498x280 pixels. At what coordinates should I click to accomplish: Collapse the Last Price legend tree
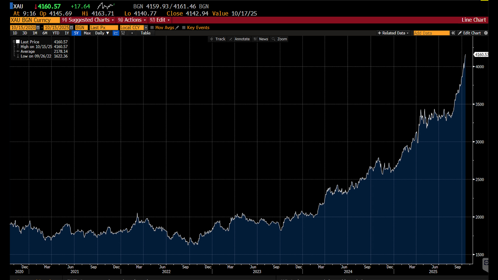pyautogui.click(x=14, y=42)
